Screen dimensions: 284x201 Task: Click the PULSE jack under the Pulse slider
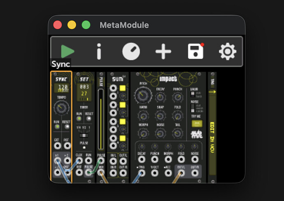tap(101, 161)
